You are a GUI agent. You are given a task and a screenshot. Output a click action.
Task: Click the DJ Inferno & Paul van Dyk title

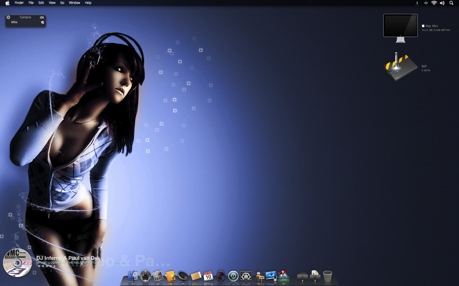click(68, 258)
